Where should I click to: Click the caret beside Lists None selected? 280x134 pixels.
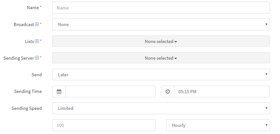tap(176, 42)
